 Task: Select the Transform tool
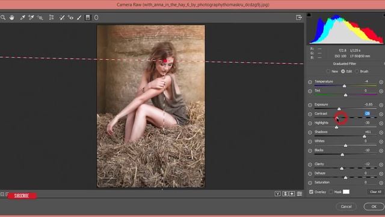[x=51, y=17]
